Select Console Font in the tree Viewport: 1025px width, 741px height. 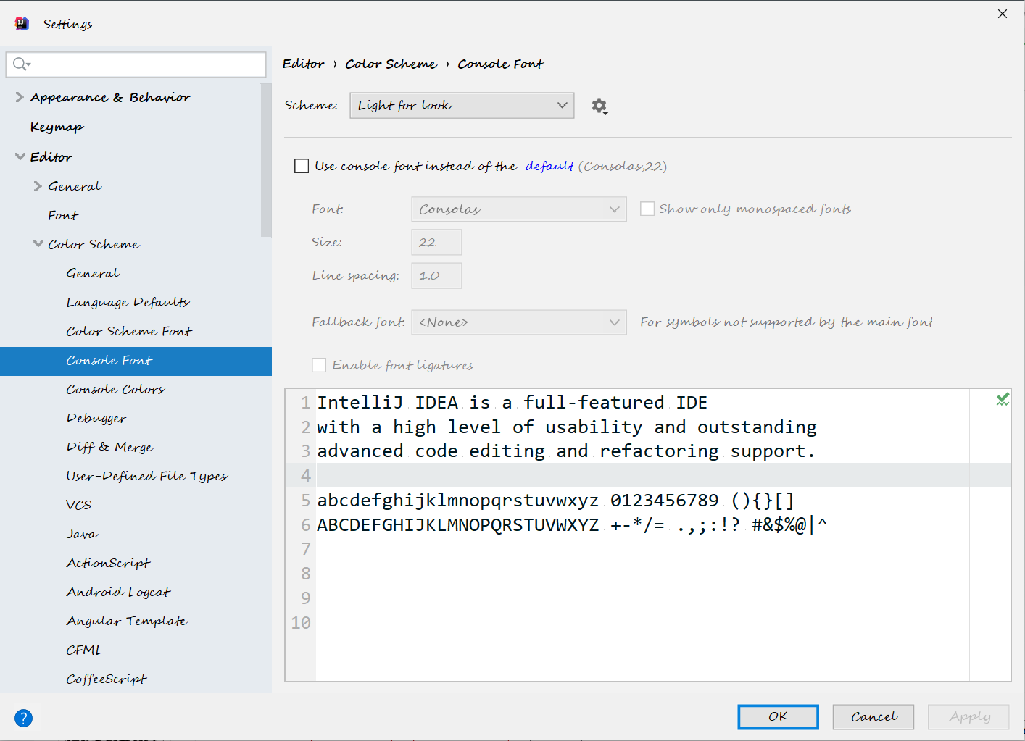point(136,361)
